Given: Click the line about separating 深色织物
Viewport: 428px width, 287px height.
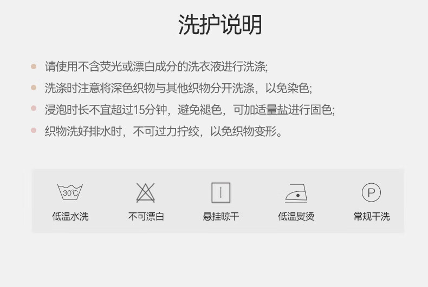Looking at the screenshot, I should pyautogui.click(x=178, y=88).
